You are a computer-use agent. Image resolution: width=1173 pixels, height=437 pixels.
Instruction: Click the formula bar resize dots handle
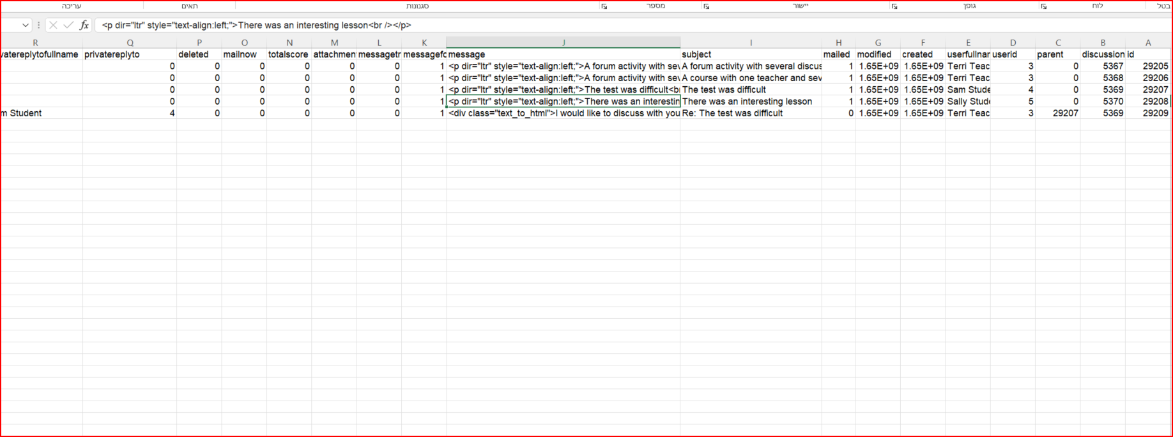pos(39,26)
